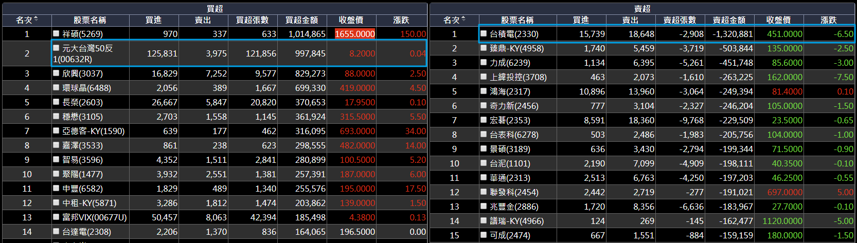This screenshot has height=243, width=857.
Task: Tick checkbox for 力成(6239)
Action: tap(484, 62)
